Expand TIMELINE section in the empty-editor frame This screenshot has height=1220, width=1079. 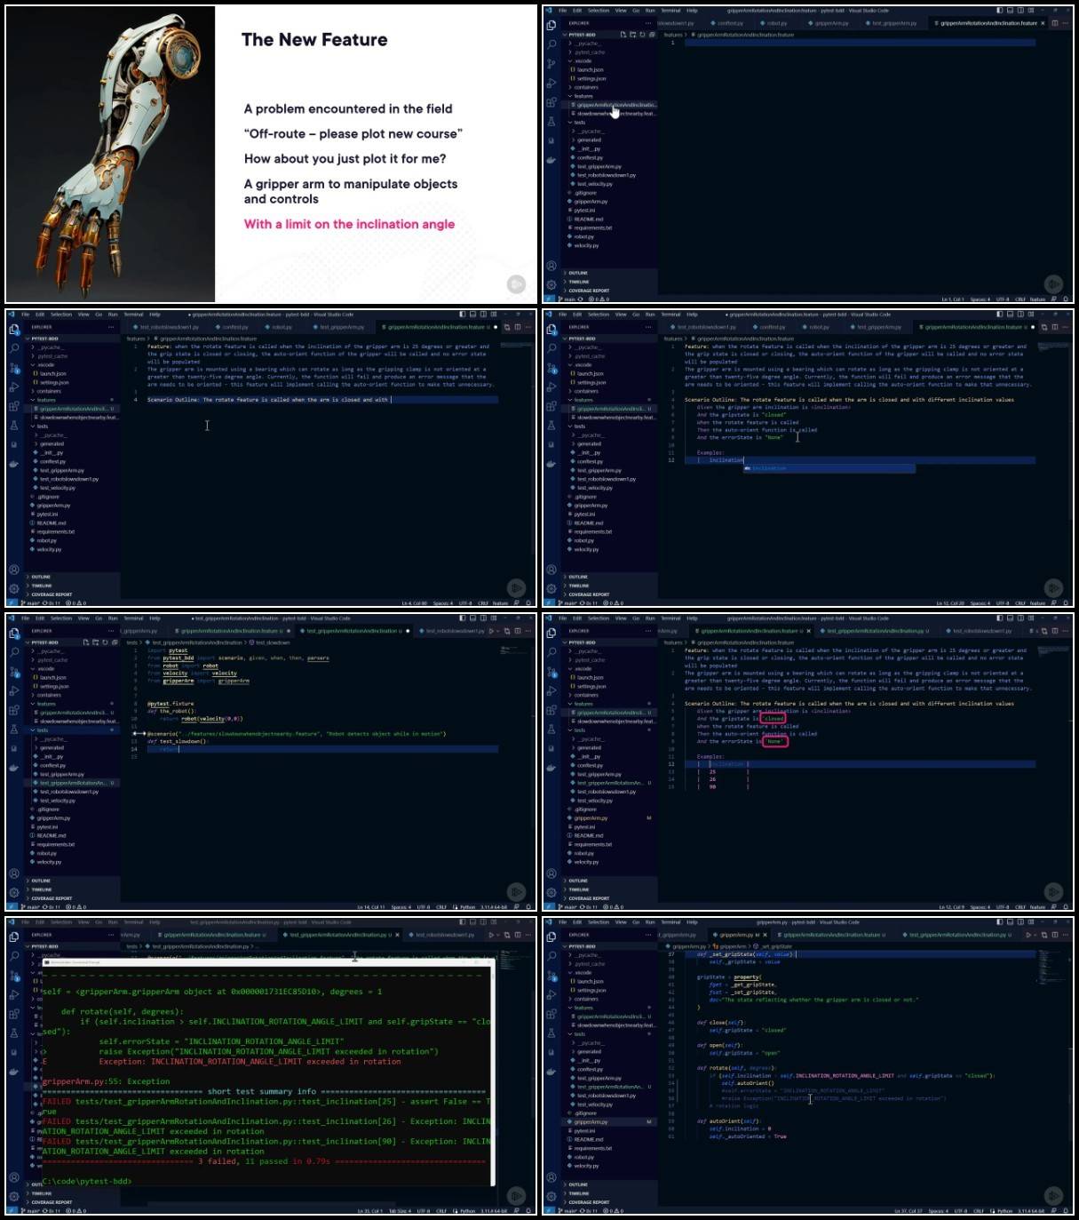pos(577,282)
